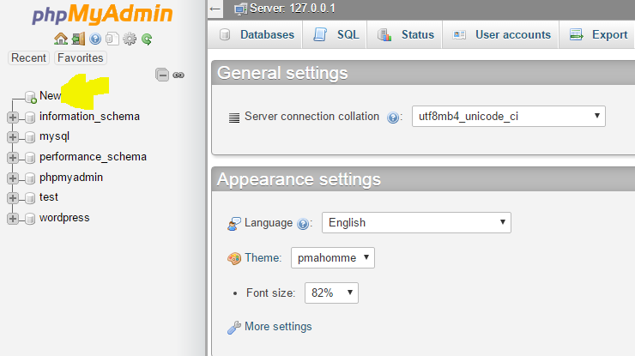Open the Favorites tables list

[80, 58]
